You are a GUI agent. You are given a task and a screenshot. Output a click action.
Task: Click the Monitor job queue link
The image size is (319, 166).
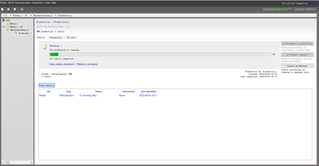click(x=87, y=64)
